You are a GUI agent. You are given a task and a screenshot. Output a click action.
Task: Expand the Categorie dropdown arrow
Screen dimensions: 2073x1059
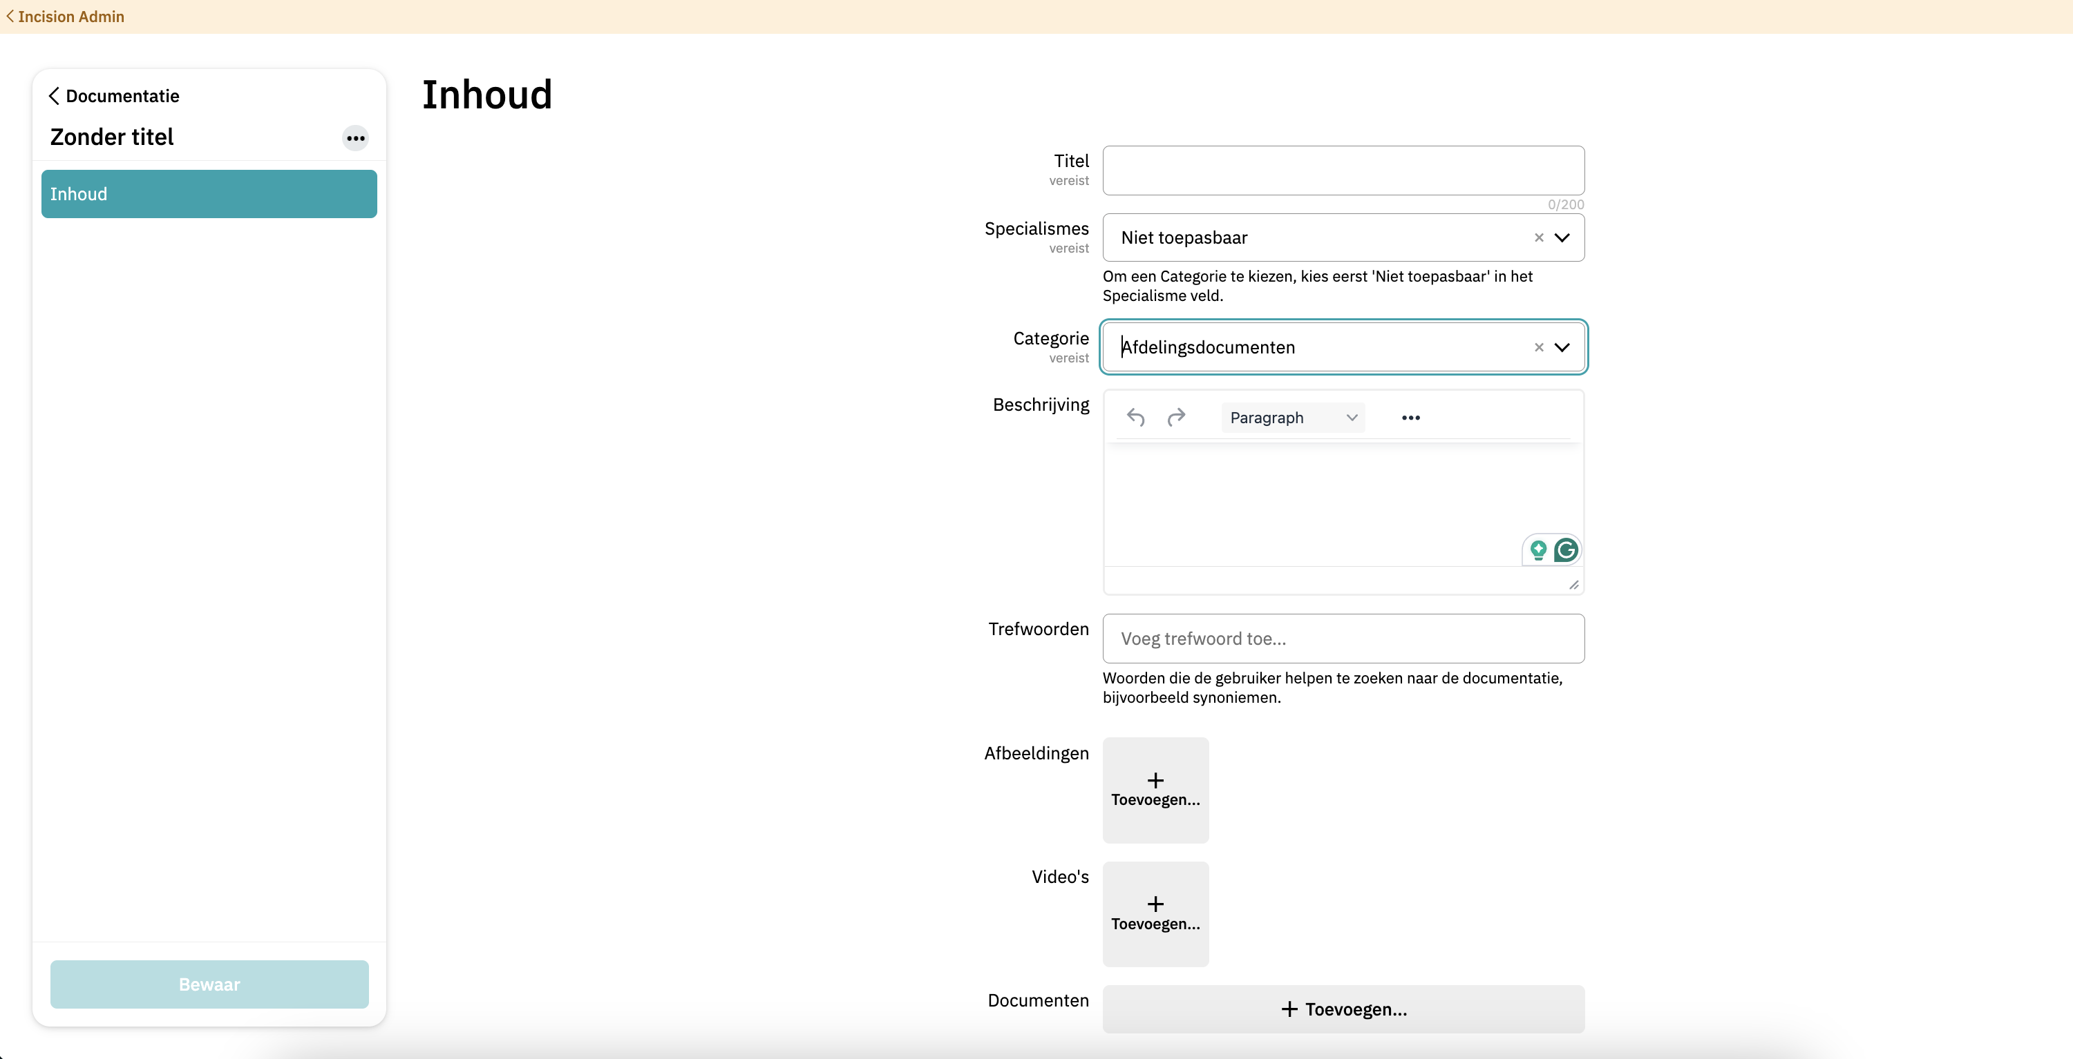pyautogui.click(x=1562, y=347)
